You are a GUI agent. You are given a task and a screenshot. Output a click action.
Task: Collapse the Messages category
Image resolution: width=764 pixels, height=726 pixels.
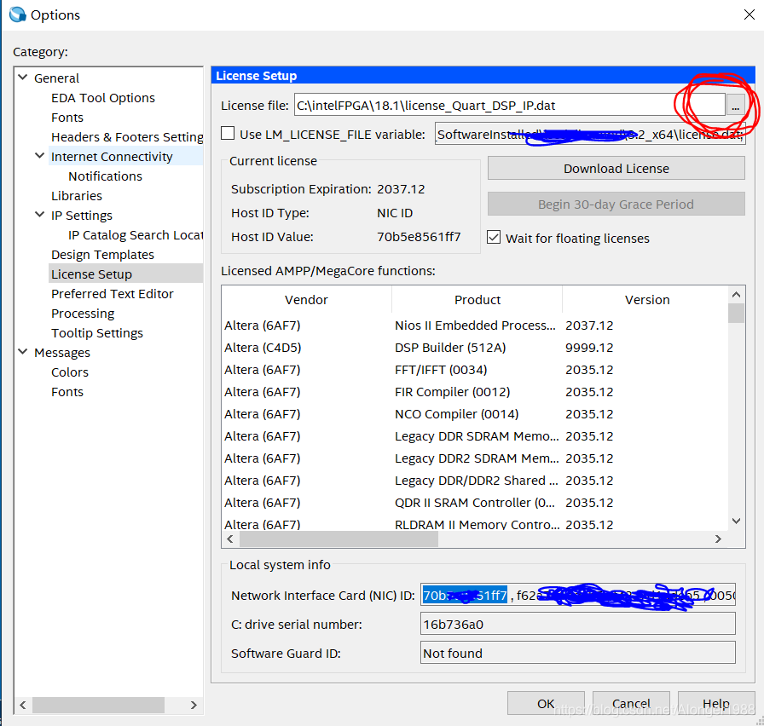click(x=22, y=352)
